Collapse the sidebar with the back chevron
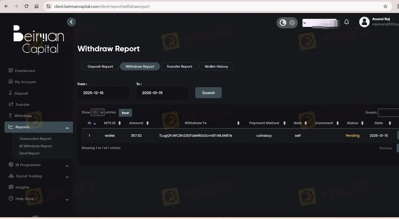This screenshot has height=219, width=399. [x=71, y=22]
